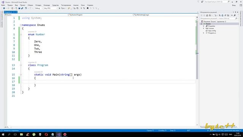243x137 pixels.
Task: Close the Program.cs editor tab
Action: pos(16,12)
